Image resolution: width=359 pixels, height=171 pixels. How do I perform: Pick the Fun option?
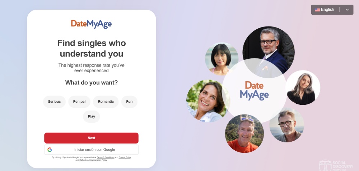[129, 102]
